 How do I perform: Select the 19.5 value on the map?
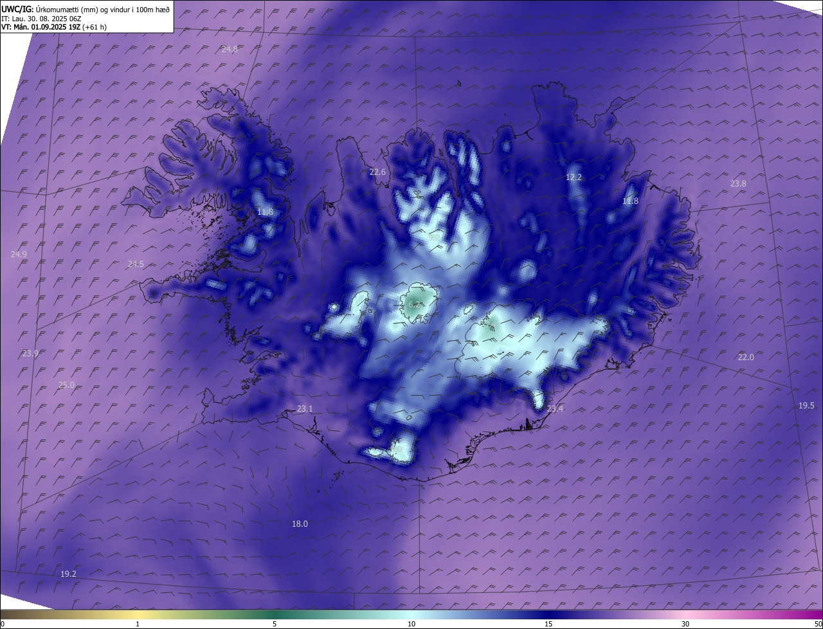806,405
